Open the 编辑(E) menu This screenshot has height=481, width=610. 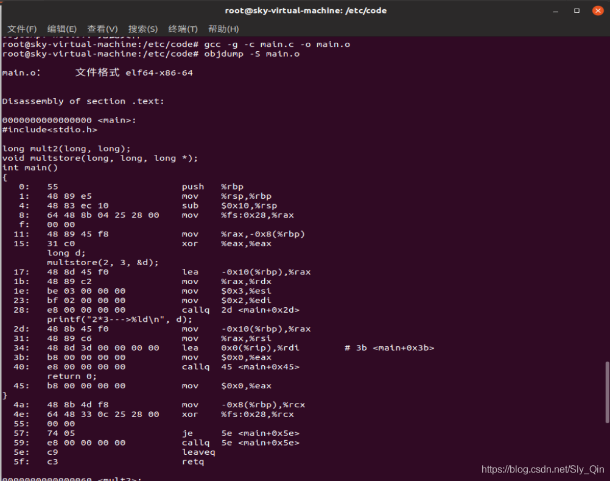(x=61, y=29)
